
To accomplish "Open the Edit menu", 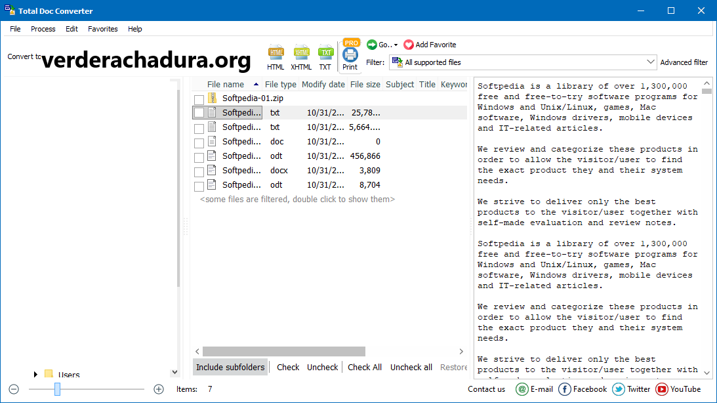I will click(72, 29).
